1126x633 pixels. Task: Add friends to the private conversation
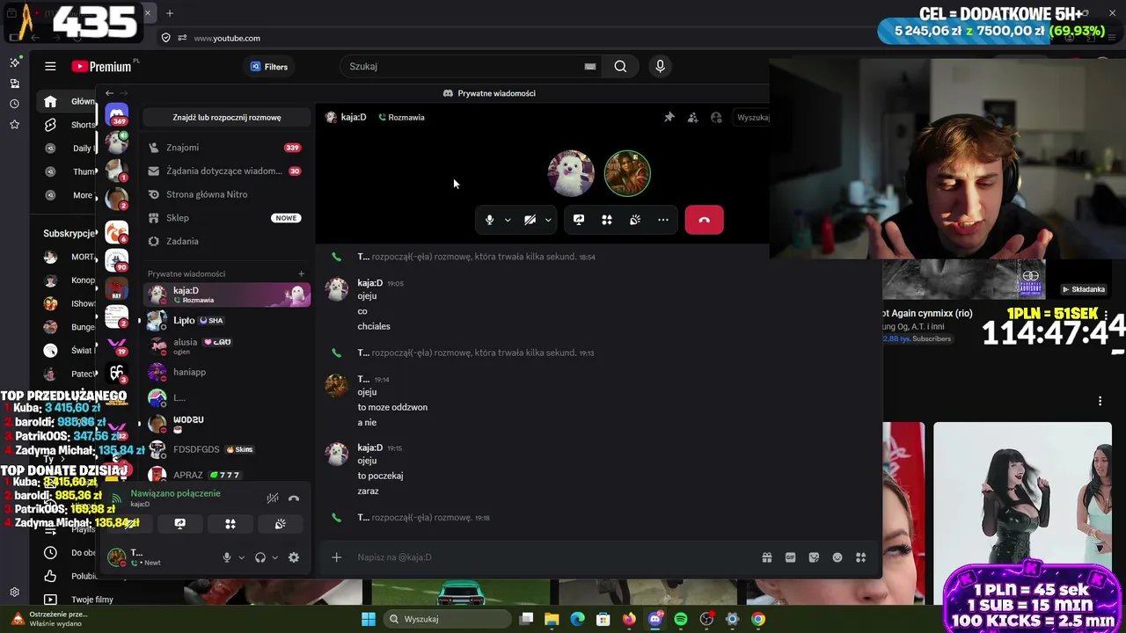click(693, 117)
